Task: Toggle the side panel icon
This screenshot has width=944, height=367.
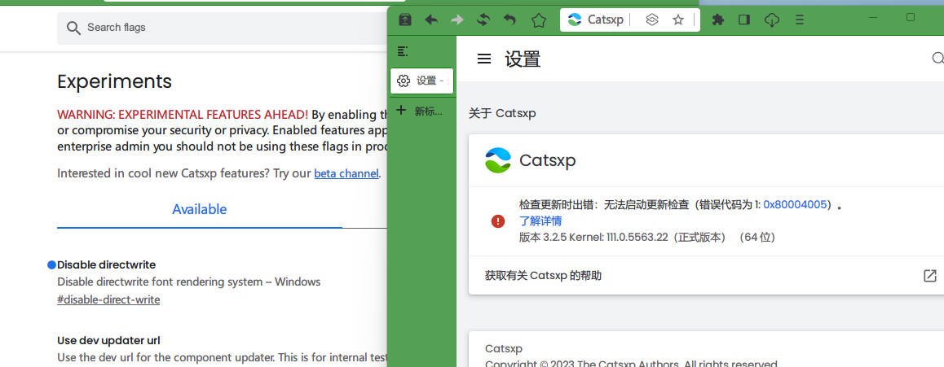Action: pyautogui.click(x=743, y=20)
